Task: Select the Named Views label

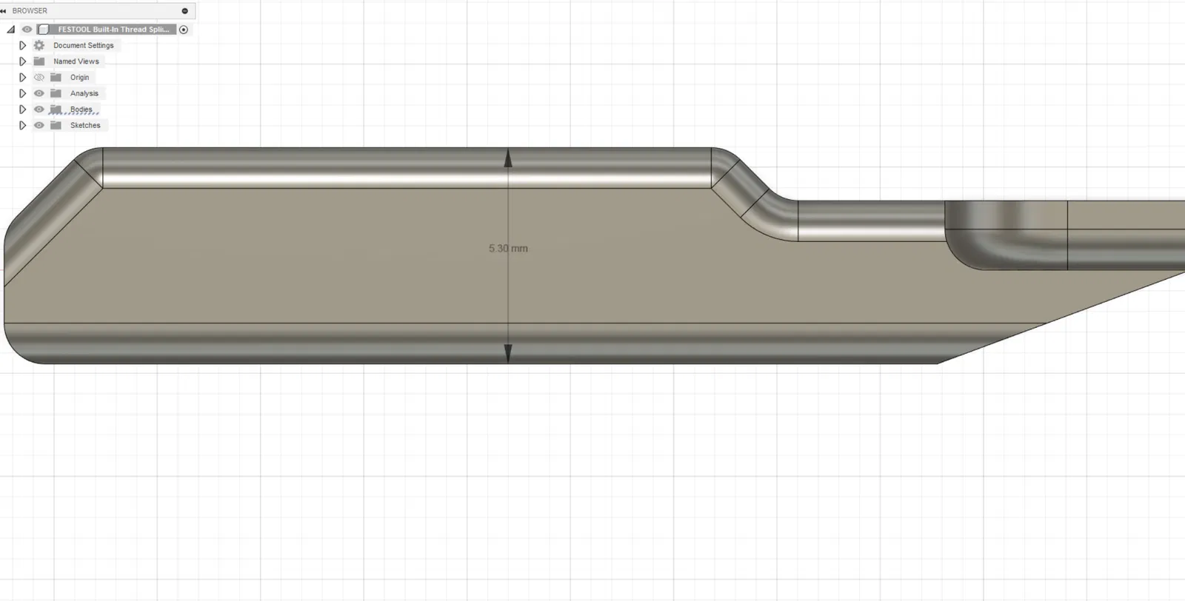Action: coord(76,61)
